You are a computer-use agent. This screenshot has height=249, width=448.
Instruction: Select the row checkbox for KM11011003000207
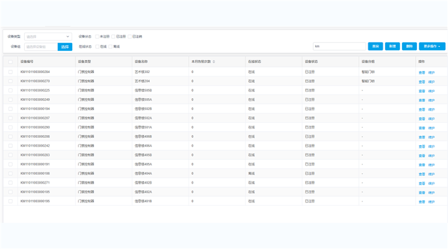coord(11,118)
